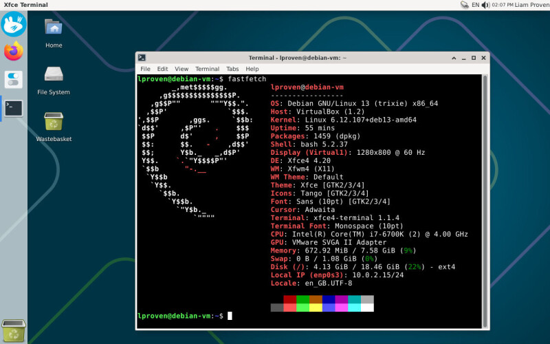
Task: Minimize the terminal window
Action: click(x=463, y=58)
